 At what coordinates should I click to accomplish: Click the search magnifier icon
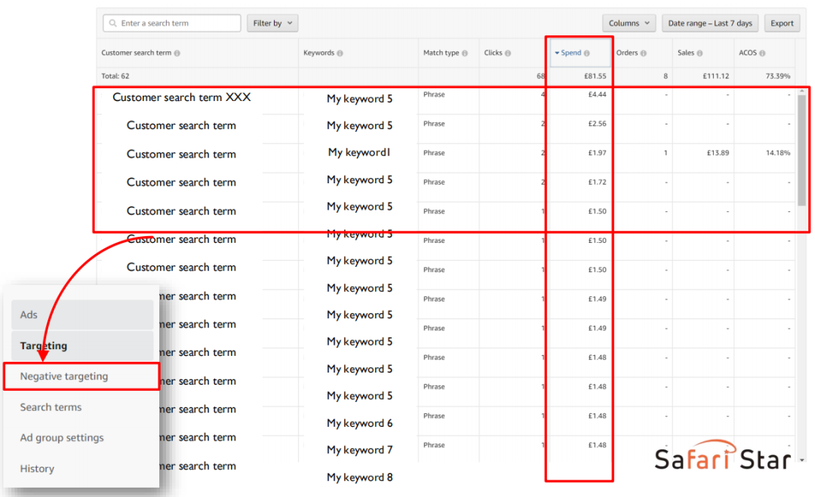[x=112, y=23]
